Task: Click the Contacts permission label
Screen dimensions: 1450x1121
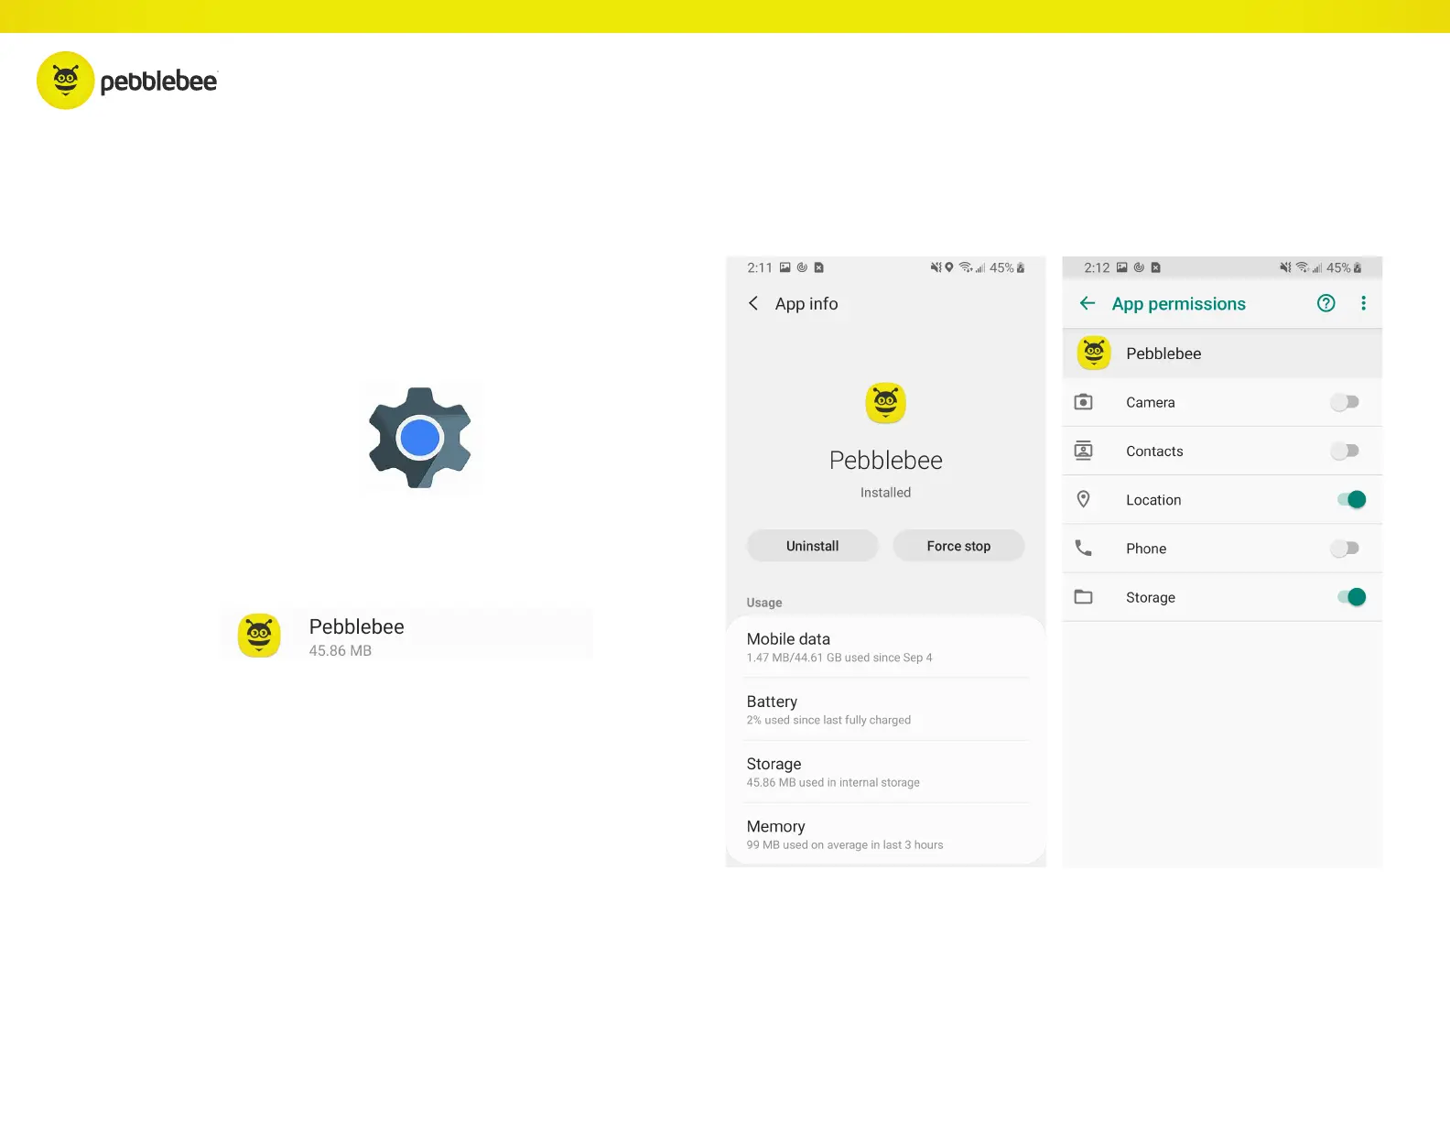Action: tap(1154, 452)
